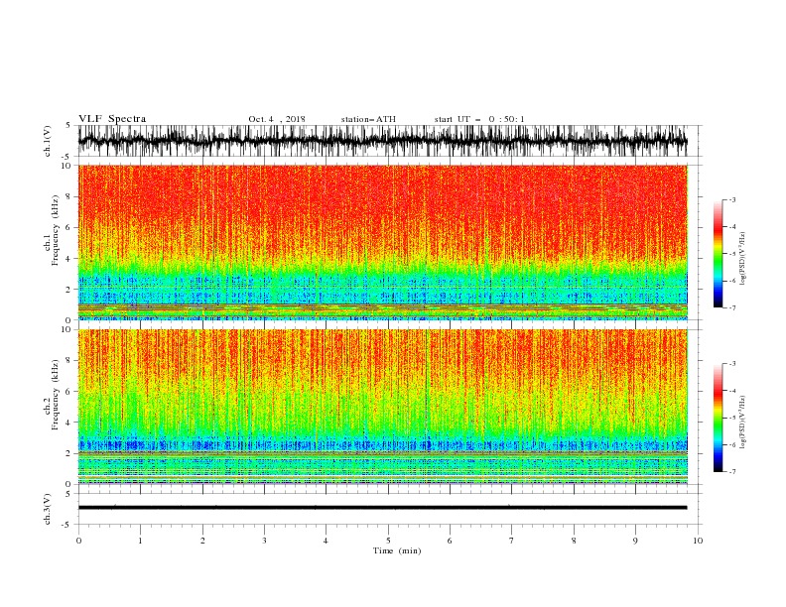Image resolution: width=786 pixels, height=607 pixels.
Task: Click the ch.1 spectrogram plot
Action: pos(383,242)
